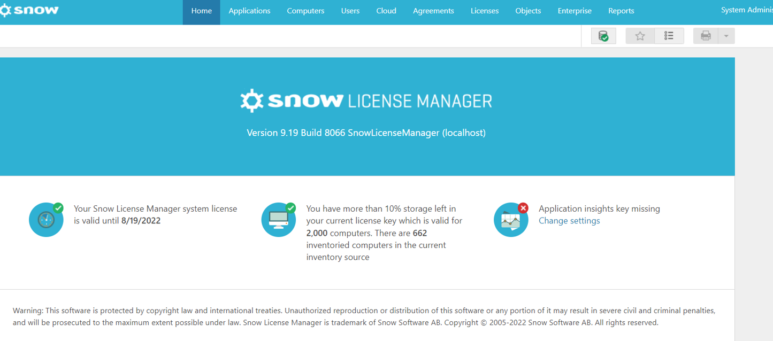Click the application insights chart icon
This screenshot has width=773, height=341.
coord(511,220)
